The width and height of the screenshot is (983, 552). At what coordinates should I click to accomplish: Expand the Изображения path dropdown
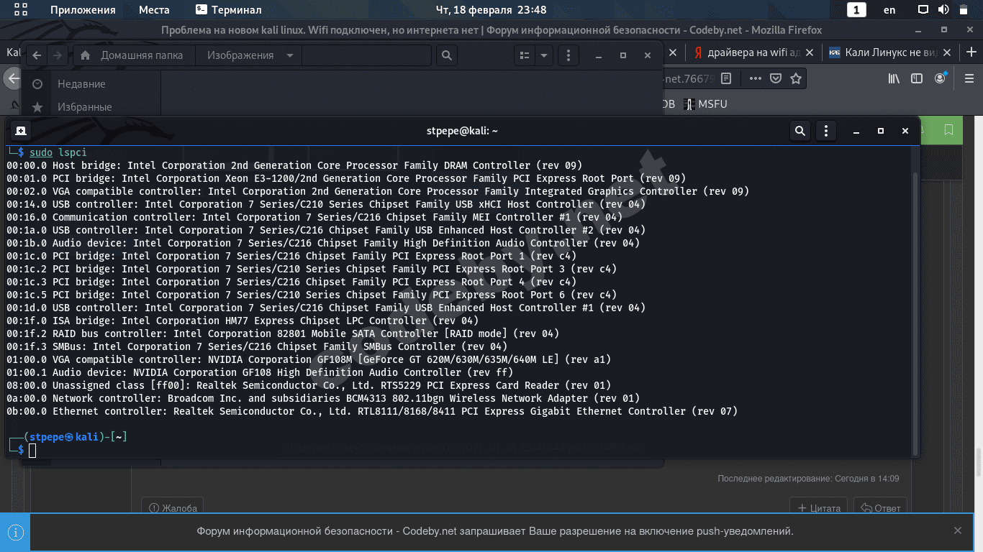click(x=289, y=55)
